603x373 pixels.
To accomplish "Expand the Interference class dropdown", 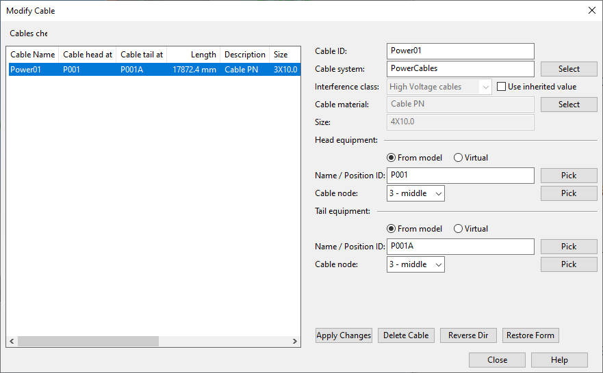I will [x=485, y=87].
